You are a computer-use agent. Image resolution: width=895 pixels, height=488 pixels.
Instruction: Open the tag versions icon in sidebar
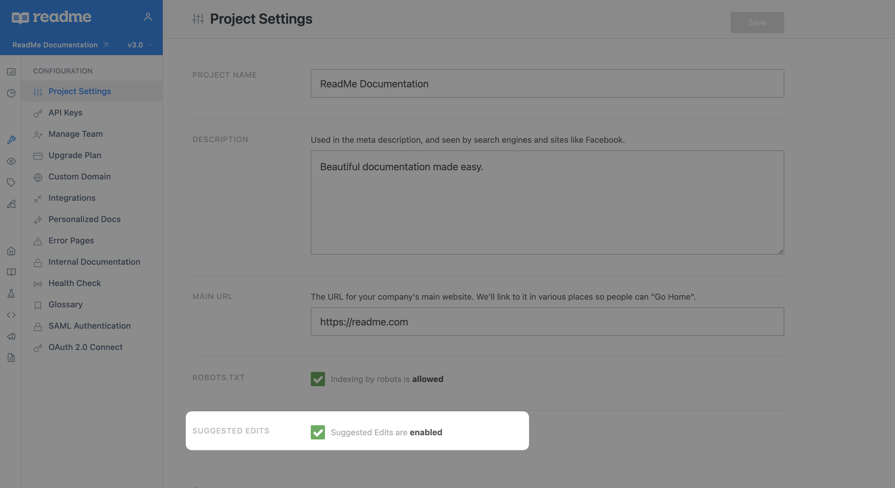click(x=11, y=182)
